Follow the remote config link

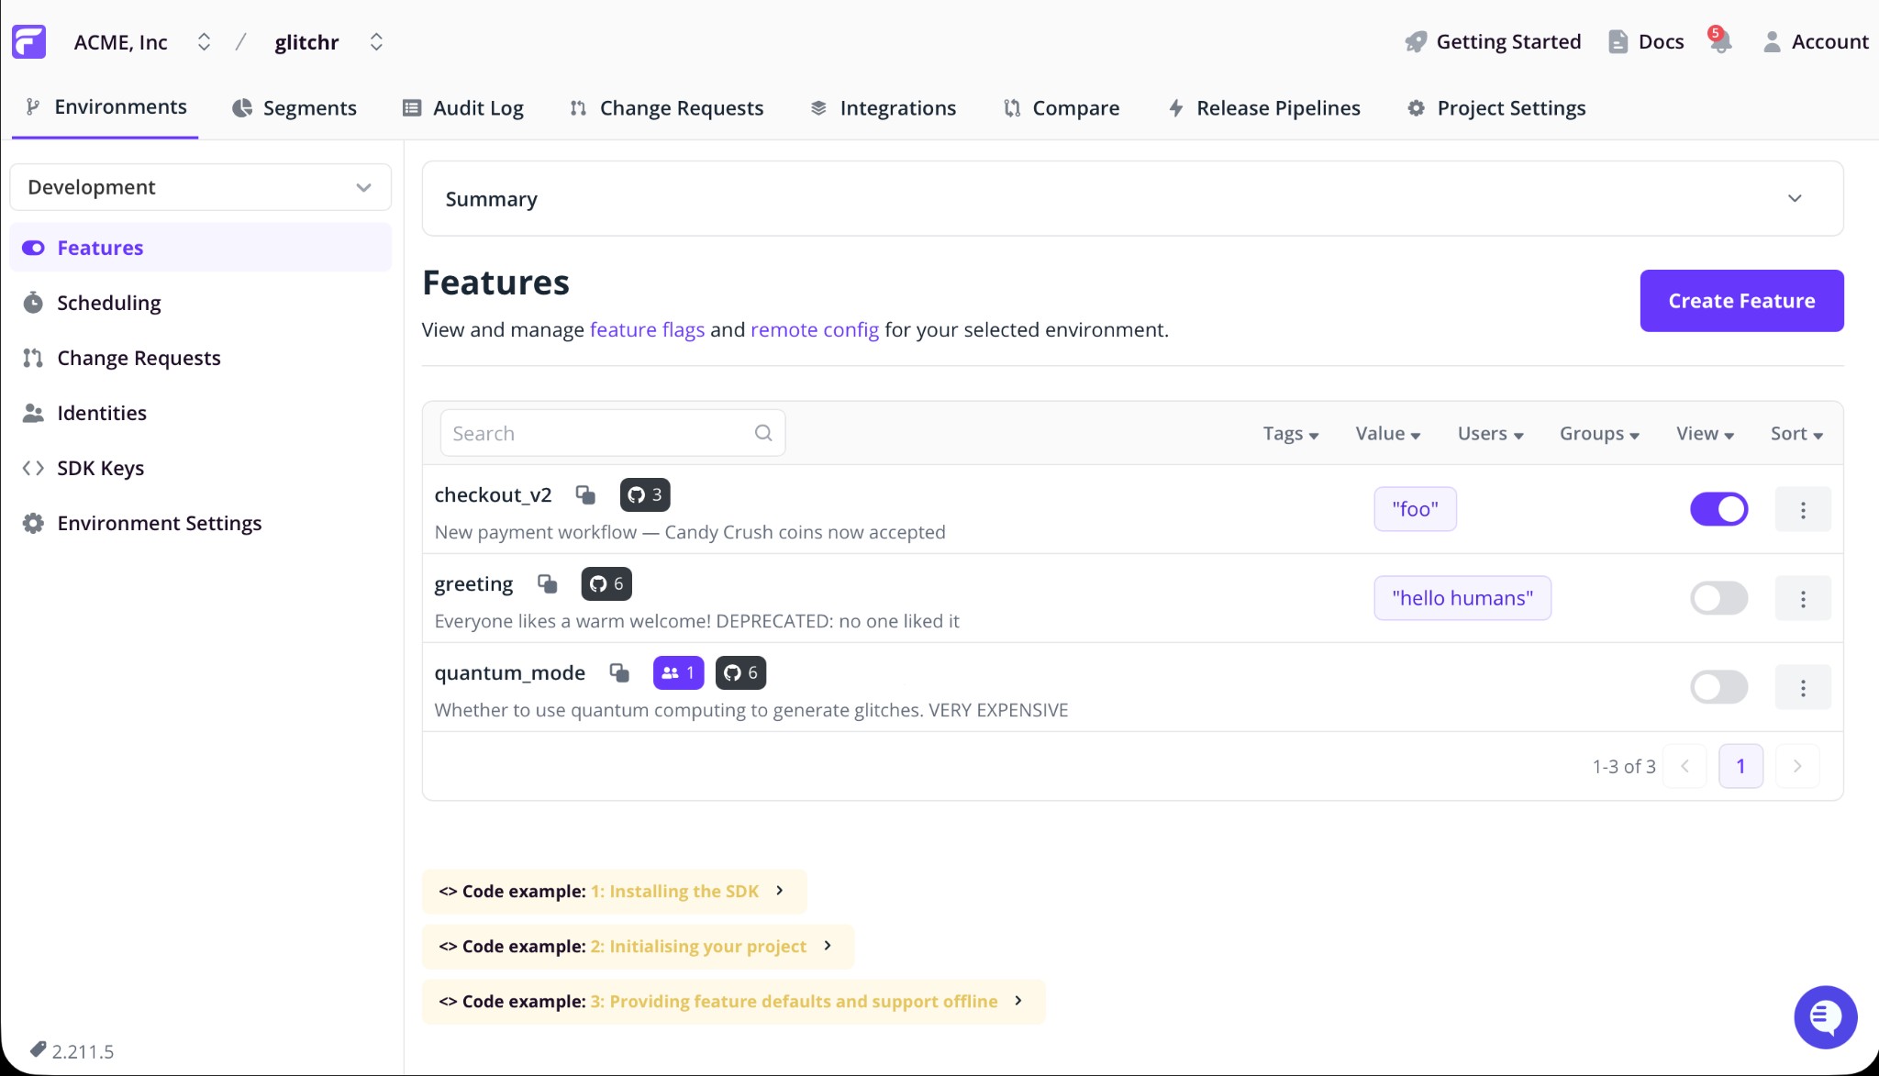814,329
